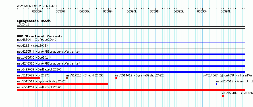Select ruler position 86386k

37,11
